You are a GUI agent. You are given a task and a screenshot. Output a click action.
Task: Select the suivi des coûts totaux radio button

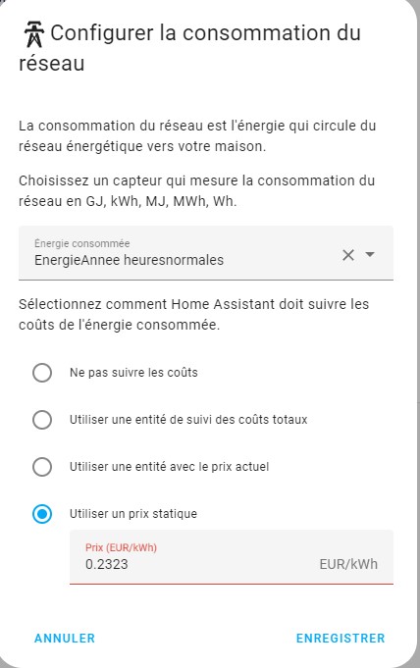coord(42,420)
